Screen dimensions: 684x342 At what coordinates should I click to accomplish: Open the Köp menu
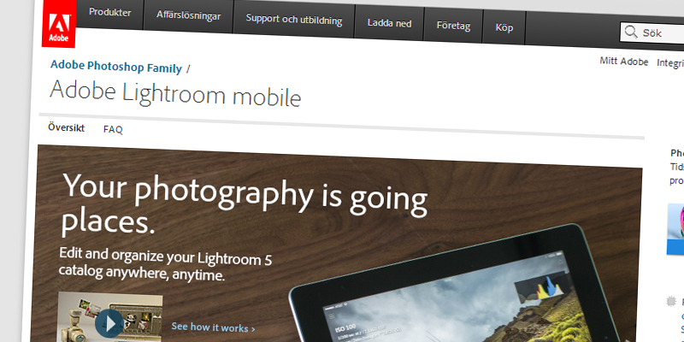point(504,27)
